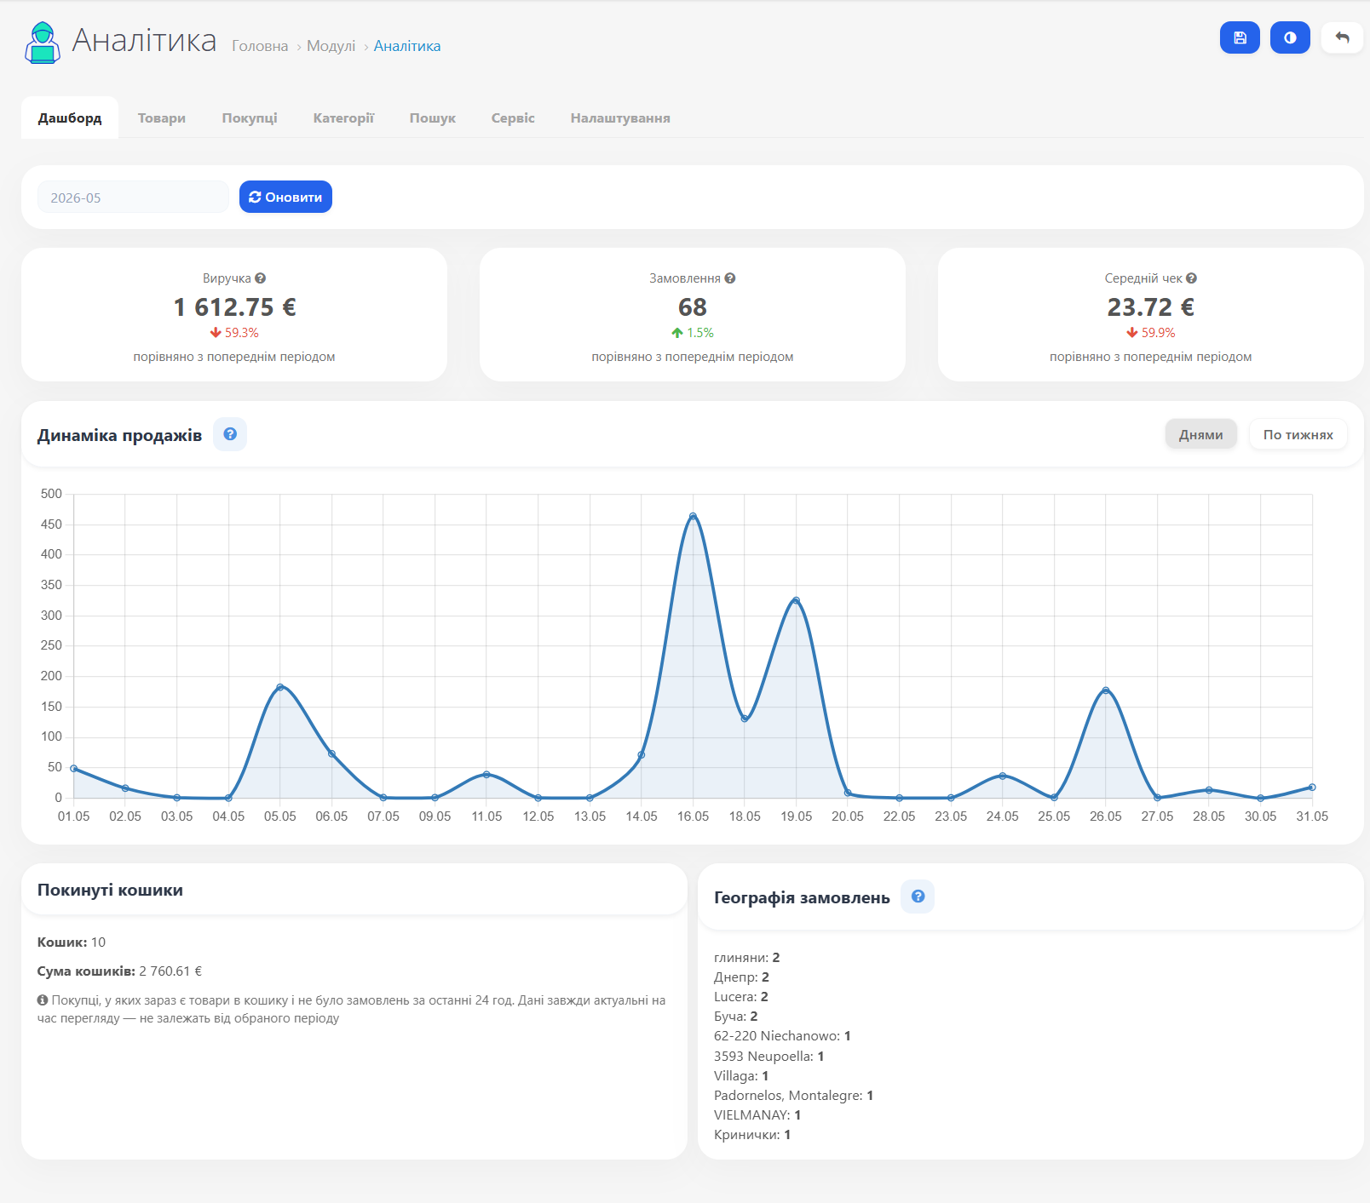Open the Дашборд tab

70,117
